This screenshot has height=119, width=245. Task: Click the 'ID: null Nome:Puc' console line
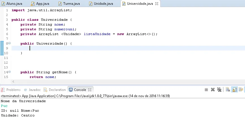(20, 111)
